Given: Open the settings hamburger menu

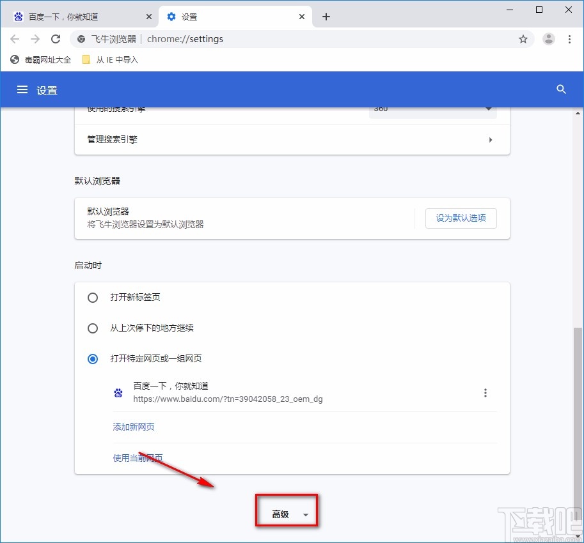Looking at the screenshot, I should (23, 89).
